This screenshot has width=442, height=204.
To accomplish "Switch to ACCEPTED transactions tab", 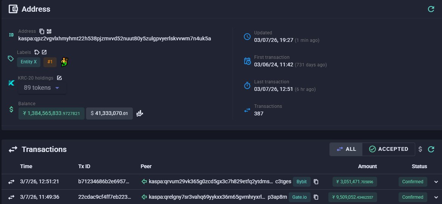I will pos(388,149).
